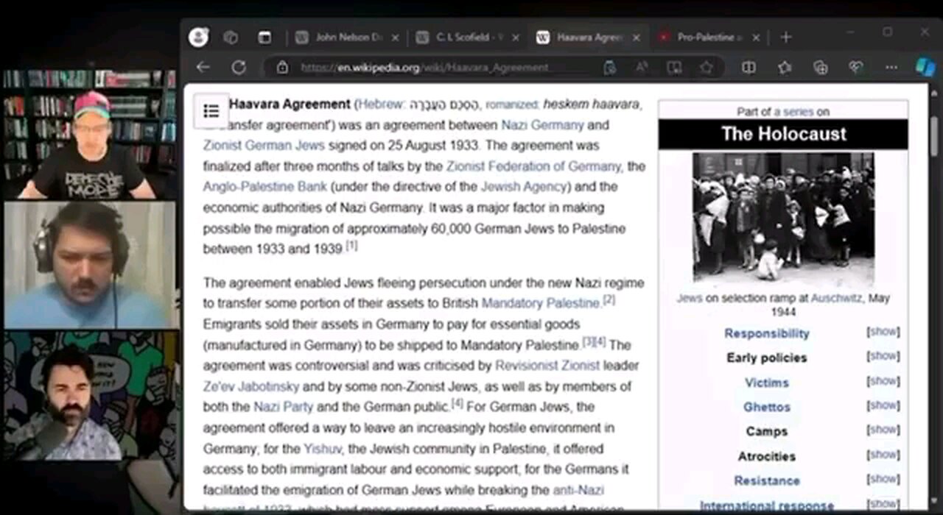
Task: Expand the Ghettos section with show
Action: tap(883, 406)
